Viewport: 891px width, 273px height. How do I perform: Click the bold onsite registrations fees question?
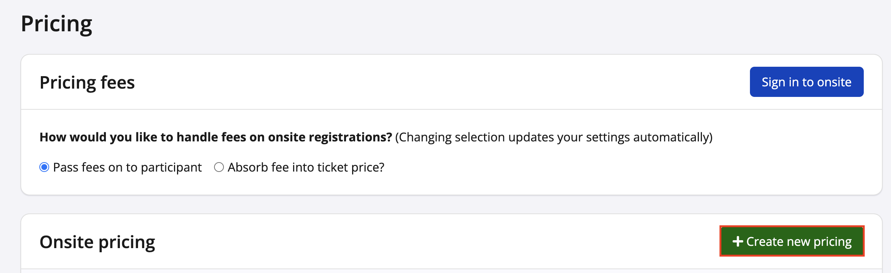tap(216, 137)
